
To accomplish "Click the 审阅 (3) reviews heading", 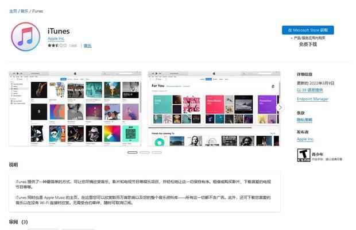I will pyautogui.click(x=18, y=222).
